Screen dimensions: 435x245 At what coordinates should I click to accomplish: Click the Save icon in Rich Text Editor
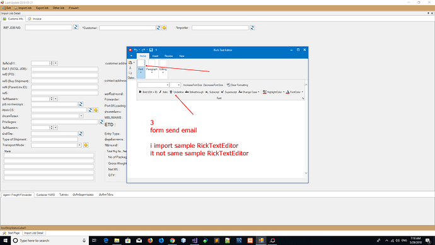(x=151, y=50)
